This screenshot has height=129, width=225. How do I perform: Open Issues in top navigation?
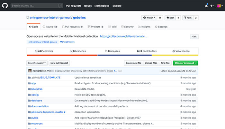pyautogui.click(x=88, y=6)
